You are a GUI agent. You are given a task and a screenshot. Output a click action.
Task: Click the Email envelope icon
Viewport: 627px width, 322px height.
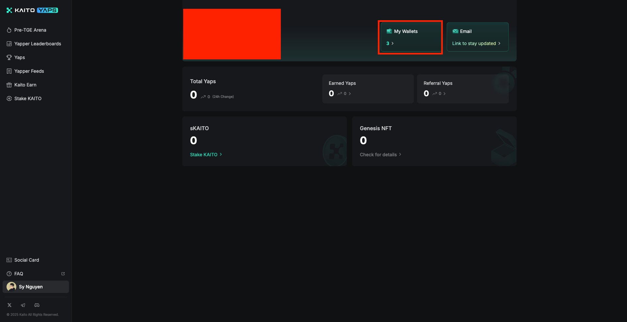[x=455, y=31]
